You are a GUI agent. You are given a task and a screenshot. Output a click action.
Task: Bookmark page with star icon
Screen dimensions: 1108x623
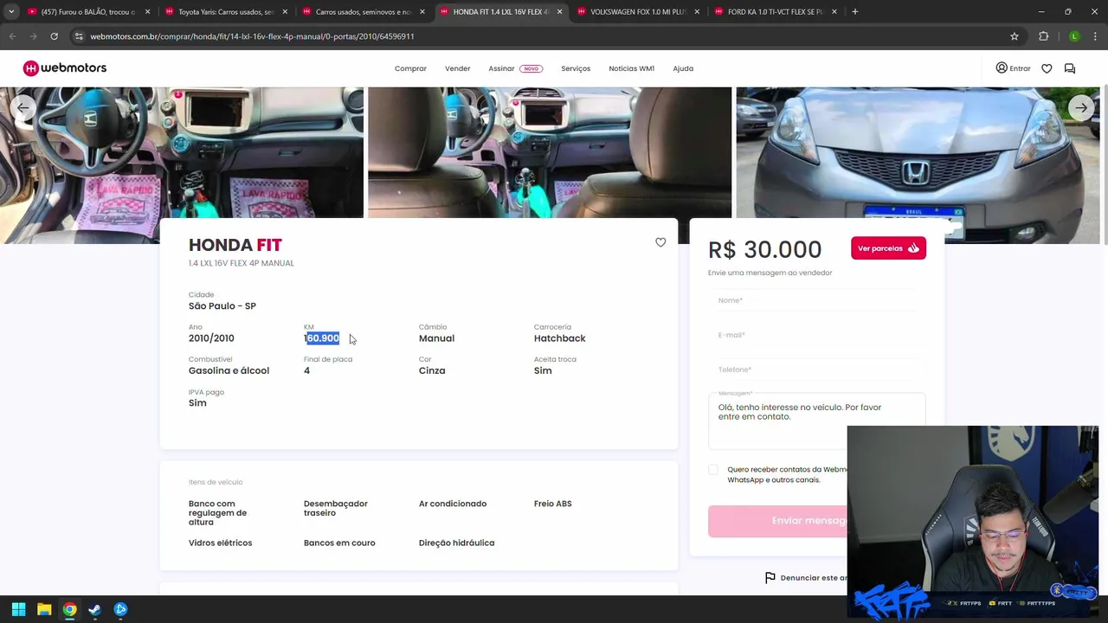coord(1015,36)
